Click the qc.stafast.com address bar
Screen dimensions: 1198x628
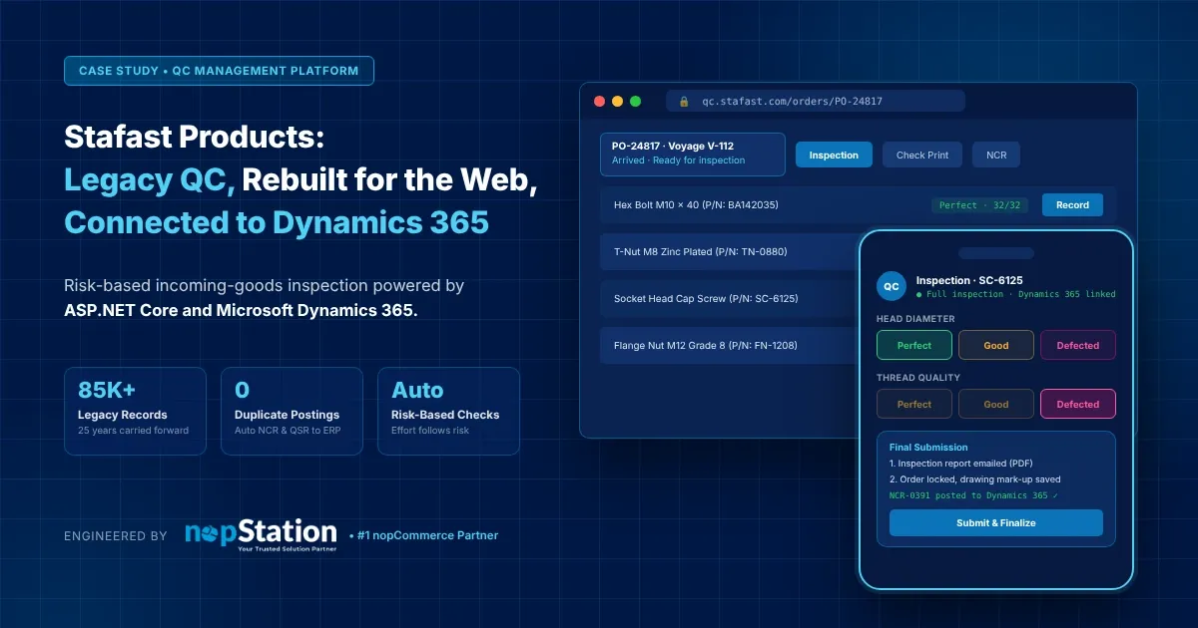[816, 101]
